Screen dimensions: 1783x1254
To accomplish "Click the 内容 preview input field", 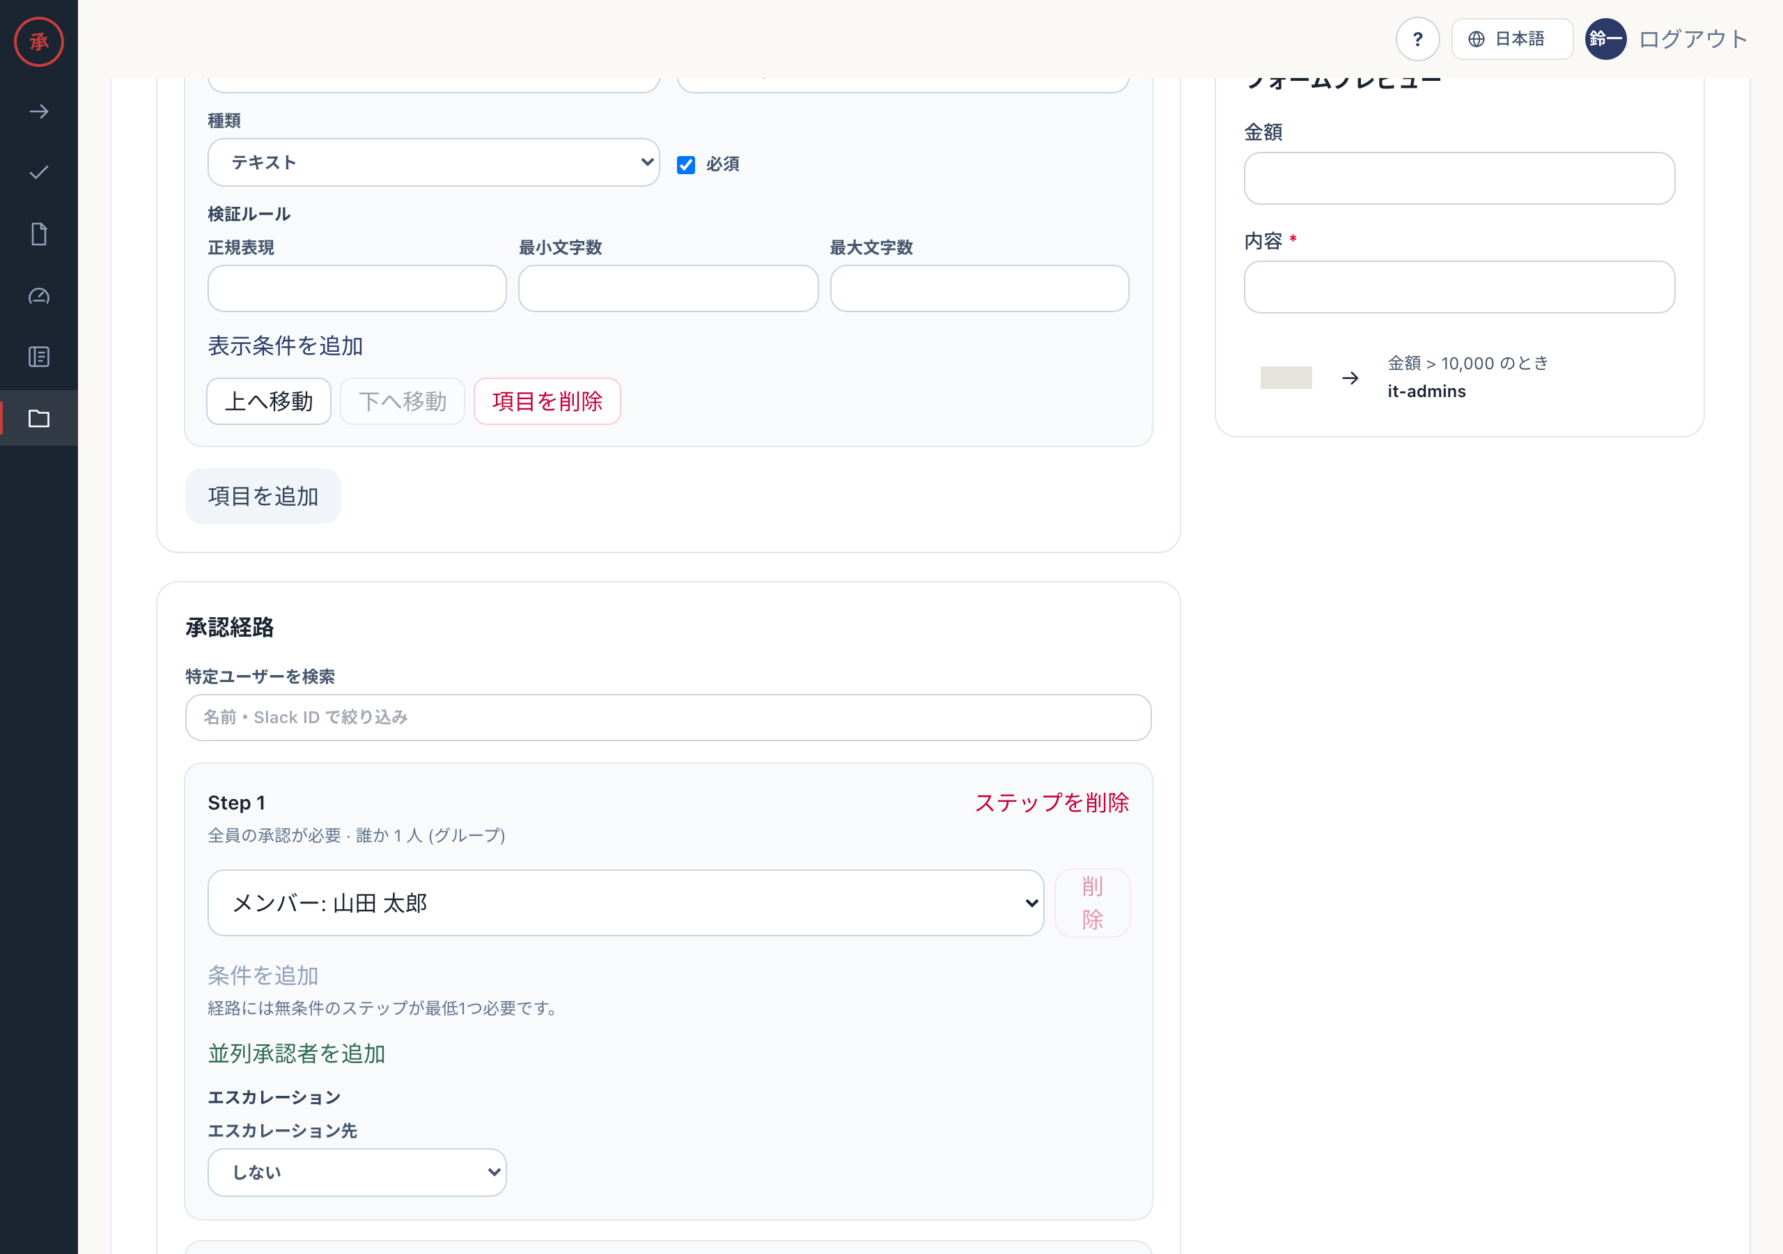I will (1459, 287).
